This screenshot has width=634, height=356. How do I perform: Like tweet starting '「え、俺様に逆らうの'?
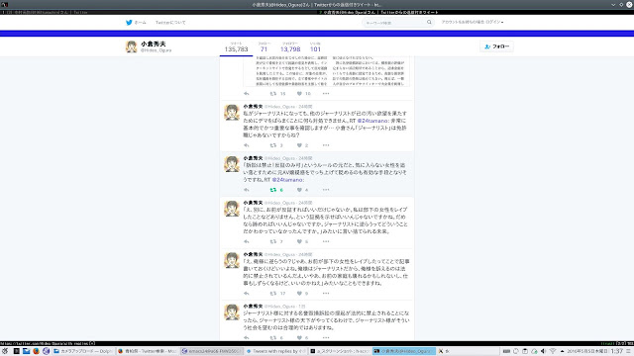(299, 293)
